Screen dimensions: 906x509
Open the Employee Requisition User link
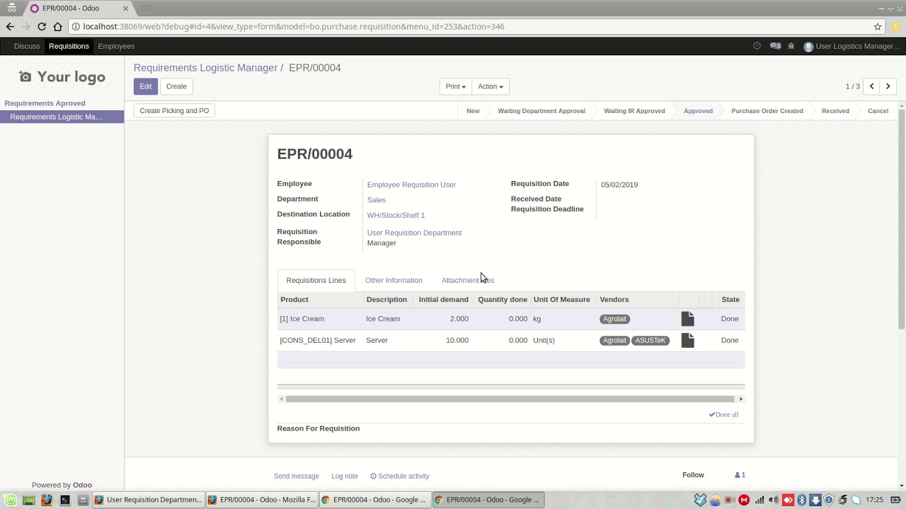click(411, 185)
